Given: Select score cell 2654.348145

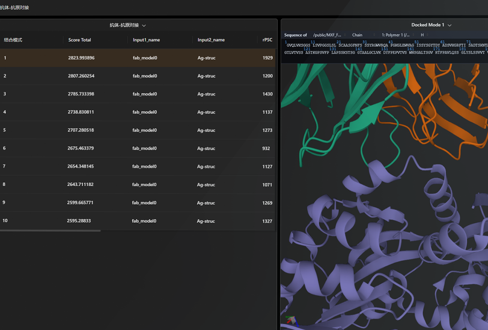Looking at the screenshot, I should click(81, 166).
